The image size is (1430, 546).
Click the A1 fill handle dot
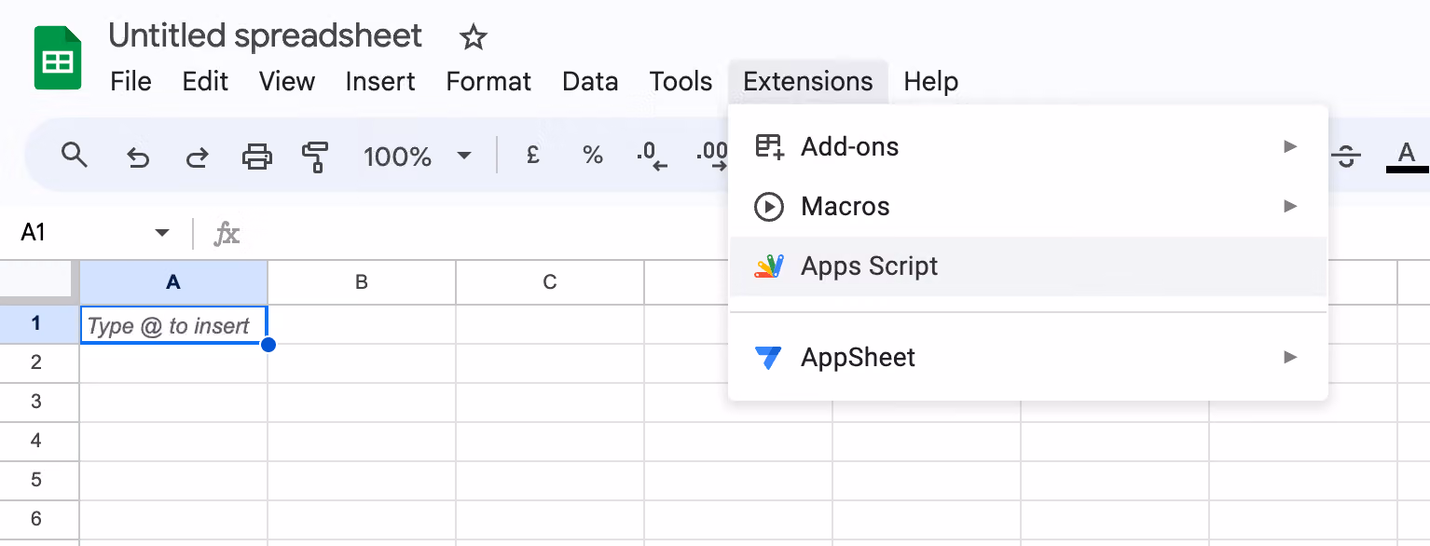[x=268, y=345]
